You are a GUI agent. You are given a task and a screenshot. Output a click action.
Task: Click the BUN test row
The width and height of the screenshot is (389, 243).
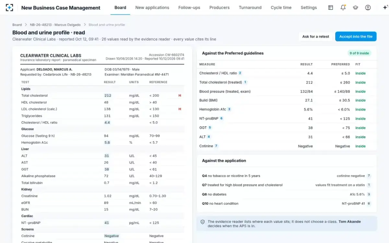tap(102, 210)
